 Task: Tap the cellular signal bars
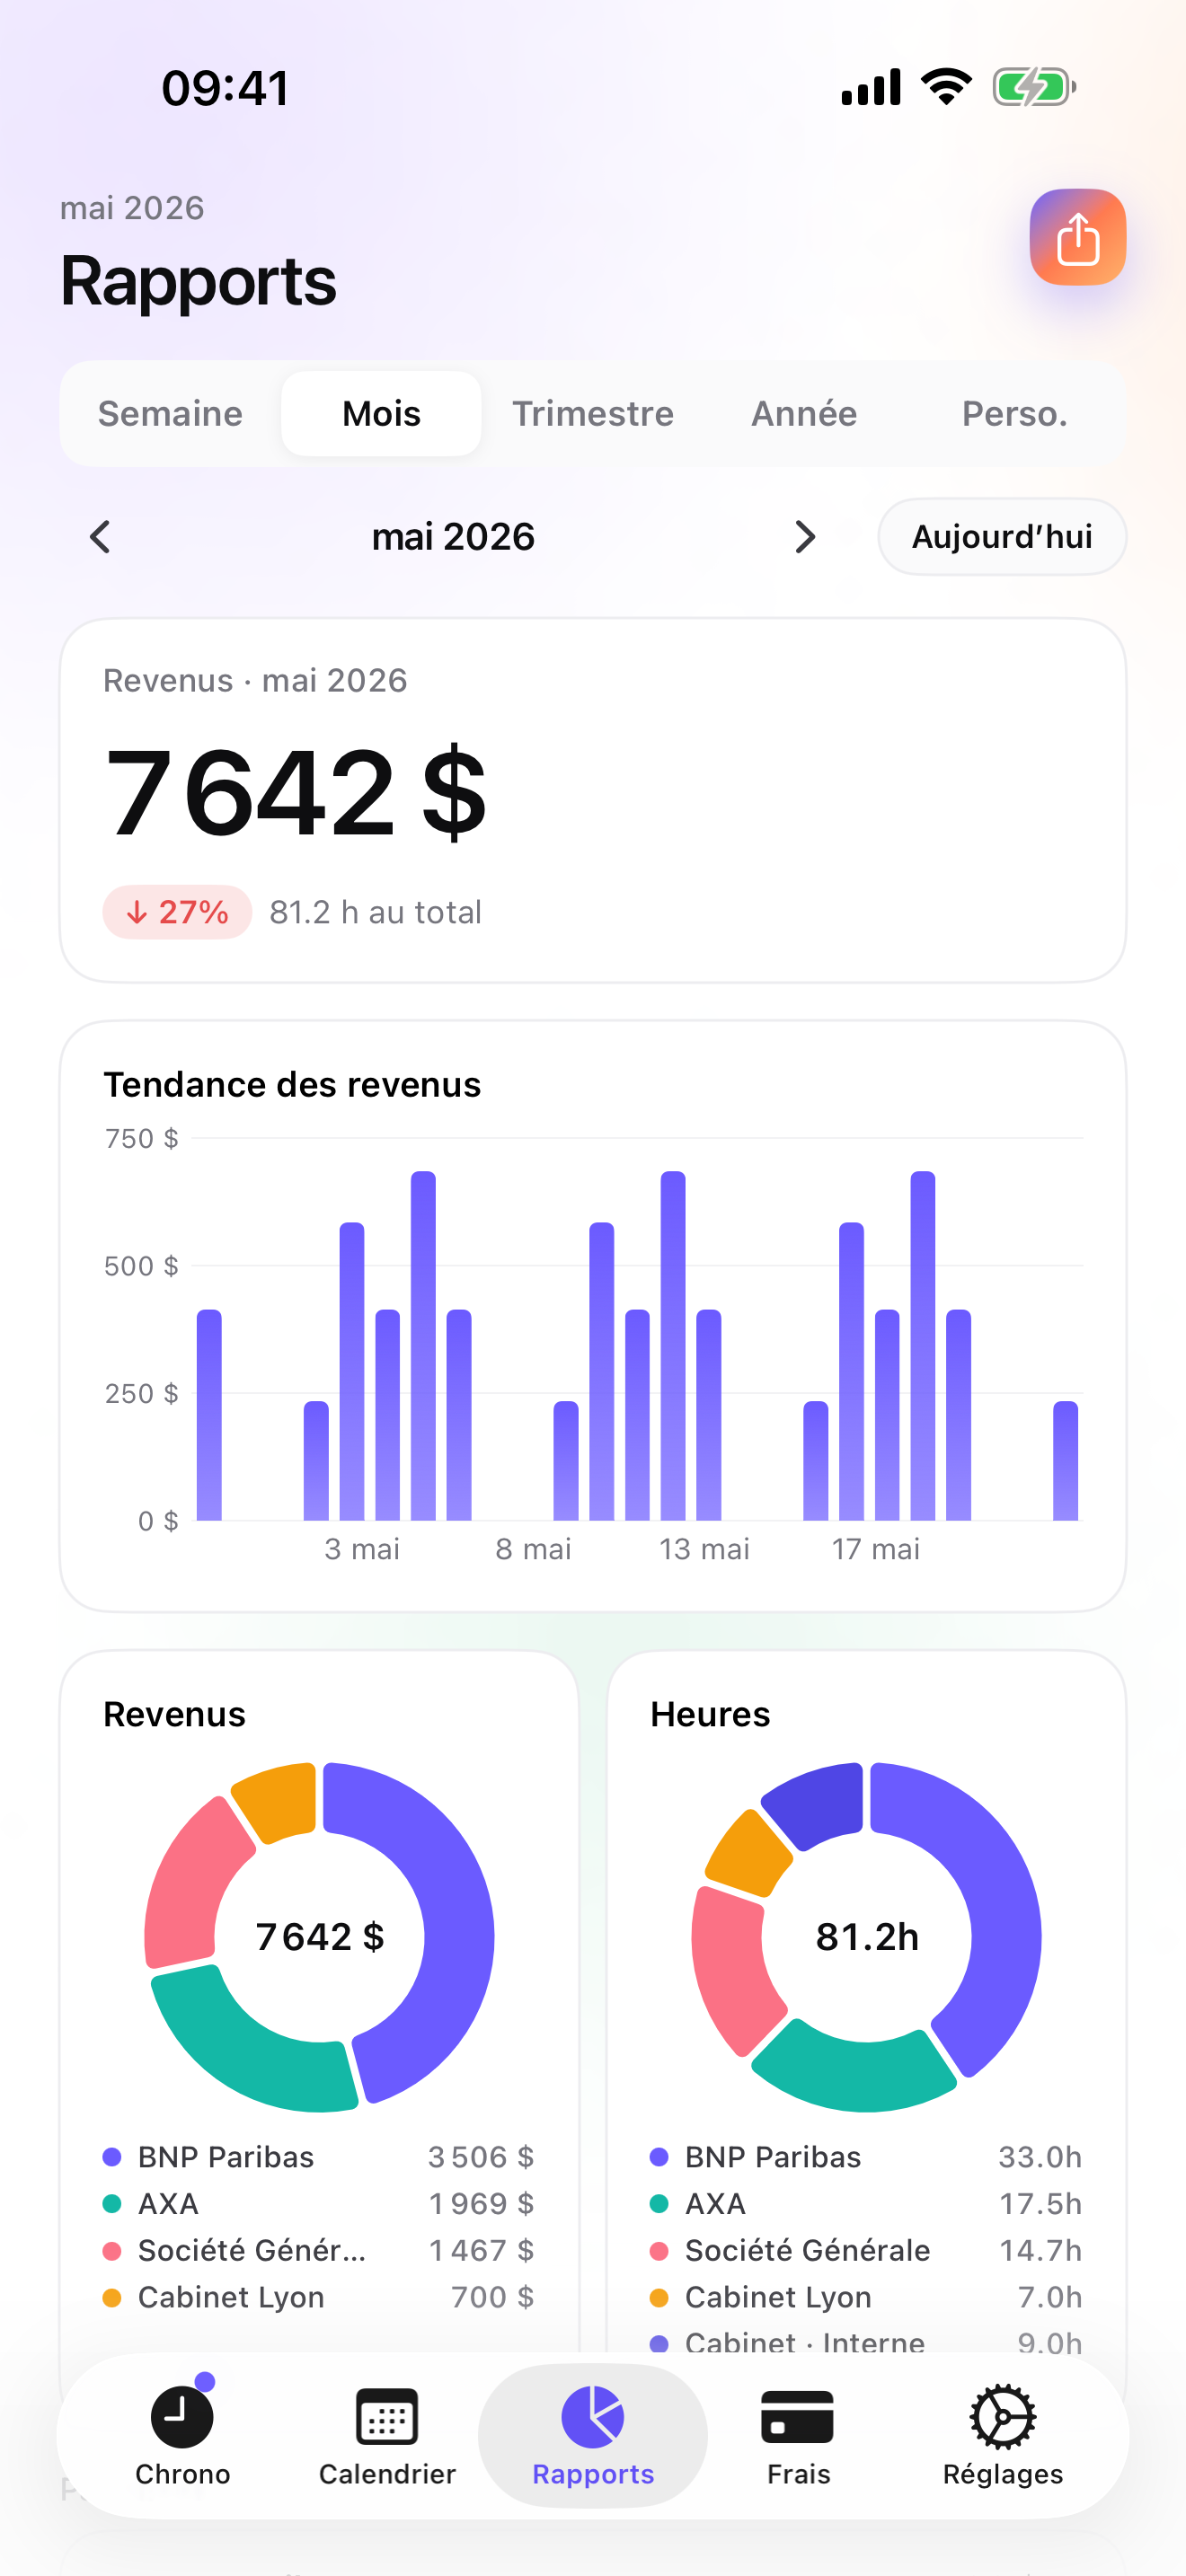click(x=871, y=87)
